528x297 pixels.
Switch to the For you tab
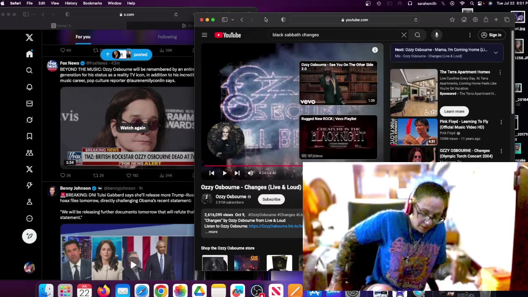pyautogui.click(x=83, y=37)
